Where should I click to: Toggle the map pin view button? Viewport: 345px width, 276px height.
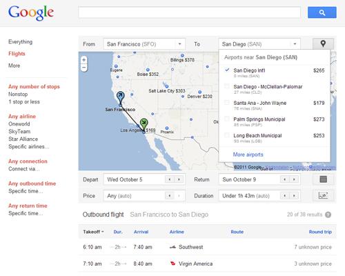[323, 43]
